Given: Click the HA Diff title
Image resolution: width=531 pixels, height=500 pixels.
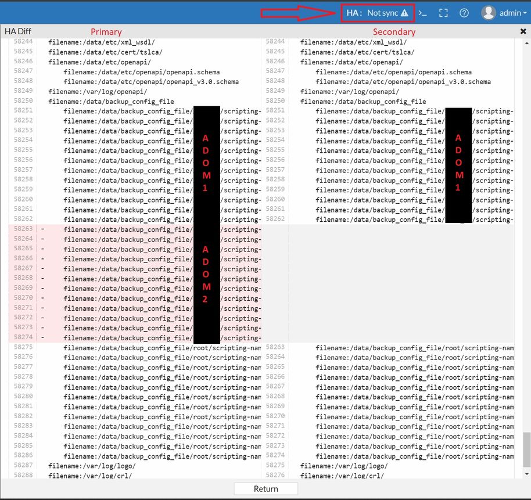Looking at the screenshot, I should (x=17, y=31).
